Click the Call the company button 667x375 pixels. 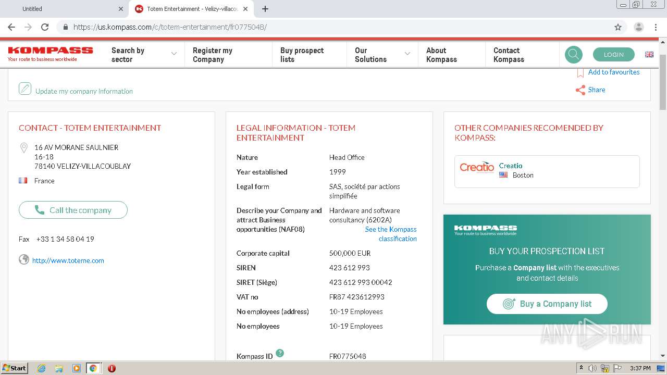(73, 210)
